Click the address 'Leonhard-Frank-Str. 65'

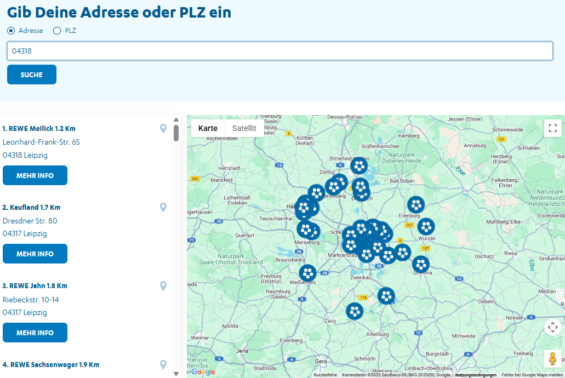(x=41, y=142)
